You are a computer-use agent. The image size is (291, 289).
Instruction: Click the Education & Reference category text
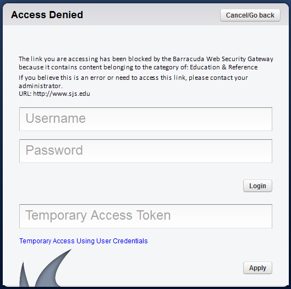(224, 67)
